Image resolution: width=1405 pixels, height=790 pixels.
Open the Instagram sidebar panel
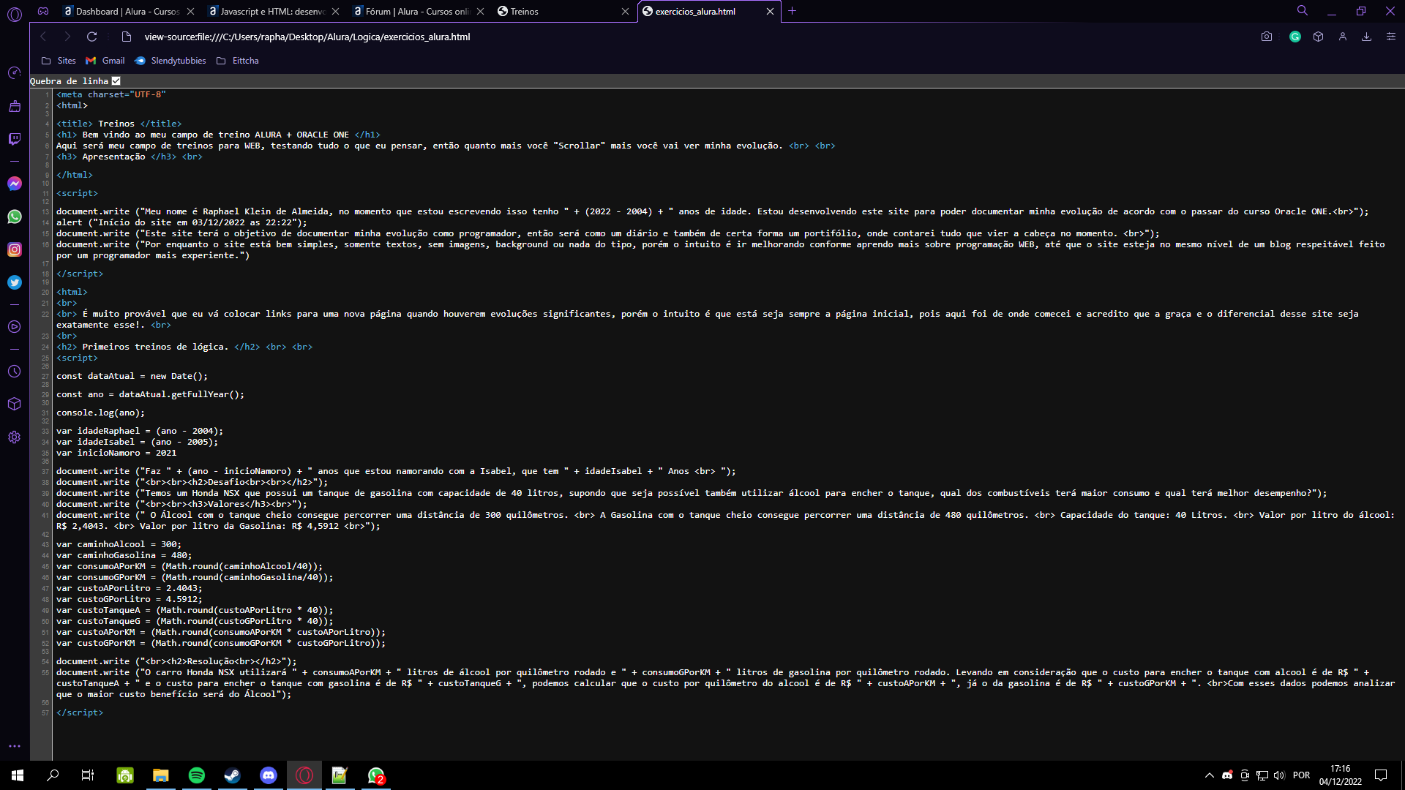point(15,249)
